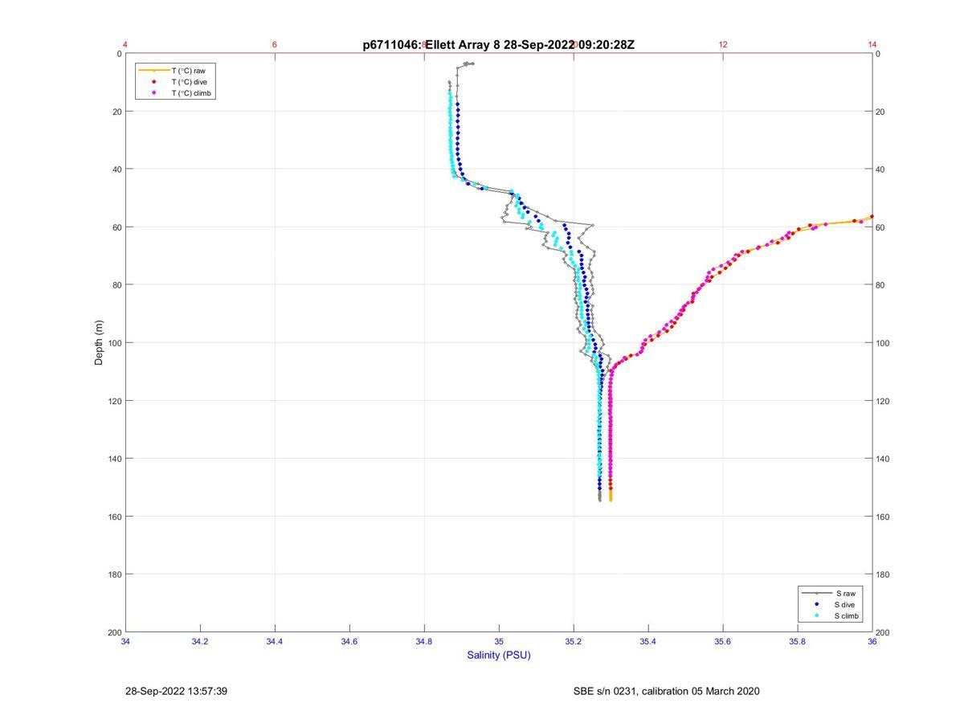Click salinity tick label '35.4'

click(648, 641)
